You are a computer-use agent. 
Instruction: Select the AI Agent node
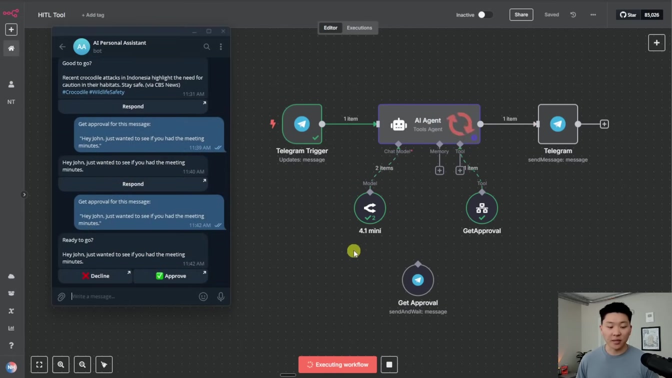click(429, 124)
